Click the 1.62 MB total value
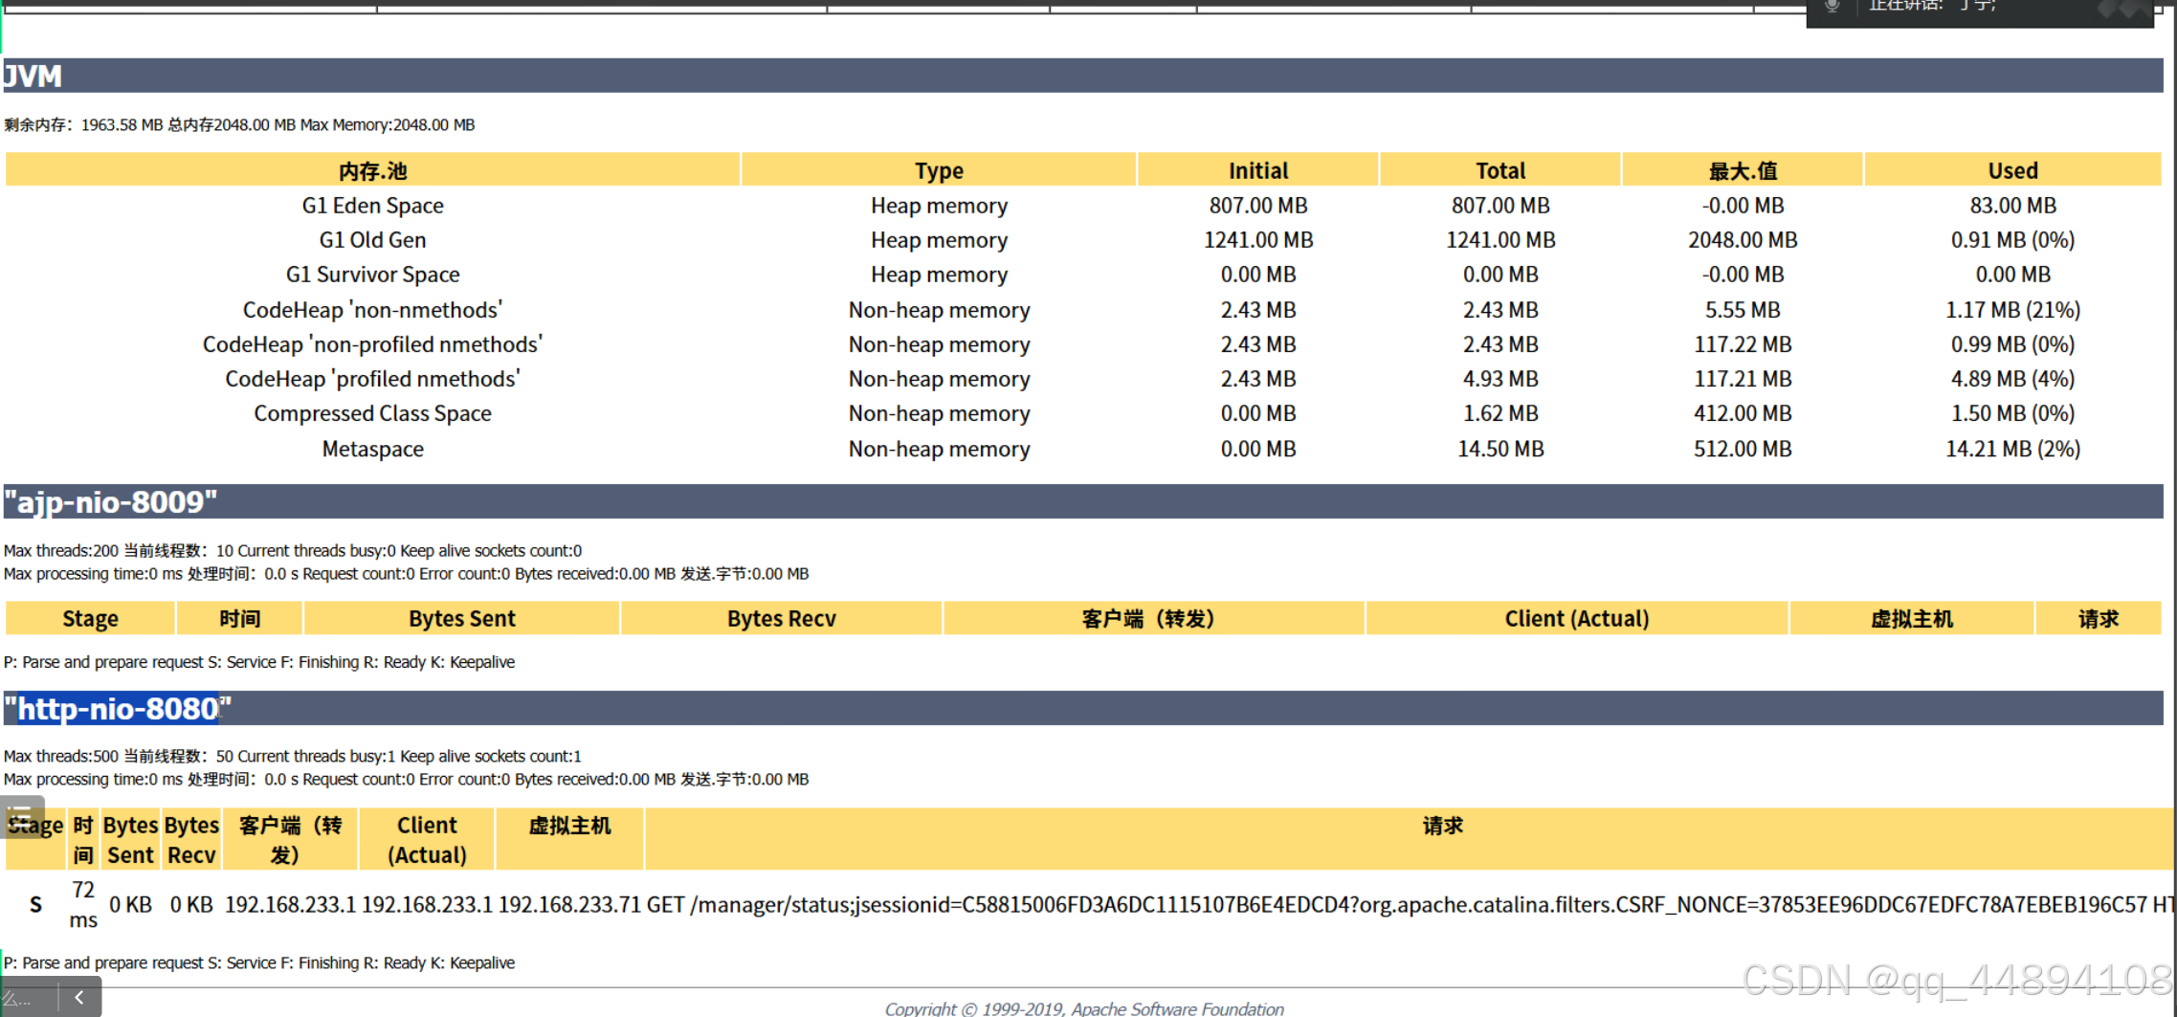 coord(1500,413)
